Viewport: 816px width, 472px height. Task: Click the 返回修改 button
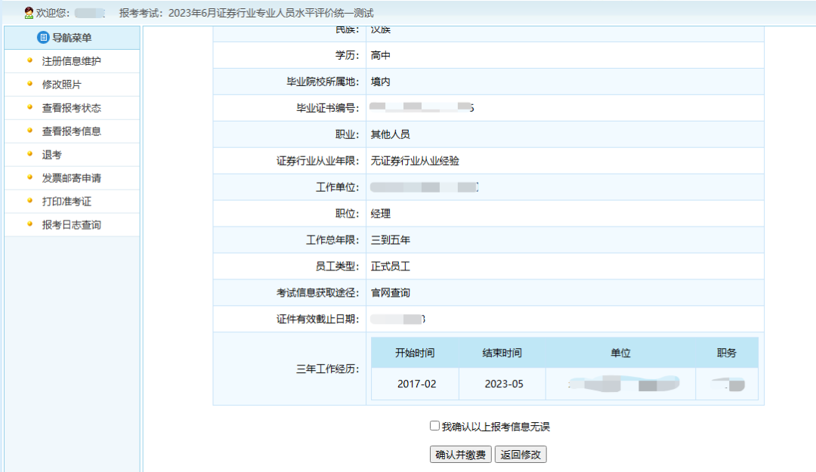522,455
